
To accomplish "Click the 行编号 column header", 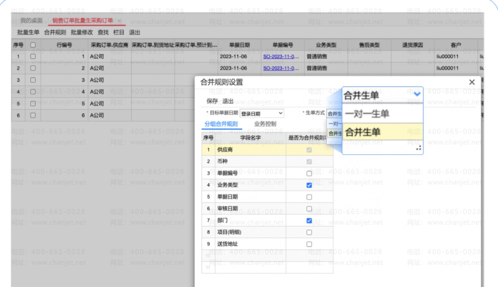I will 64,45.
